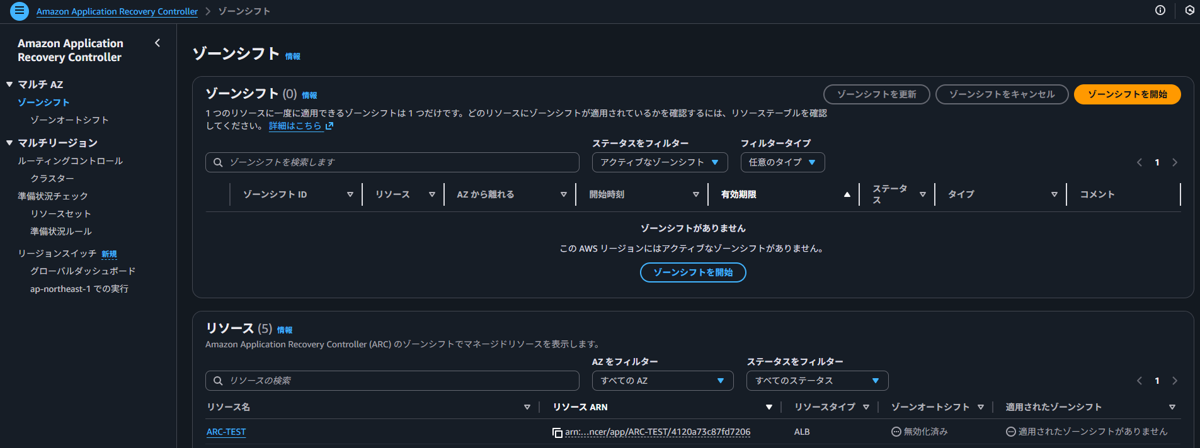Collapse the マルチ AZ navigation section

click(9, 84)
